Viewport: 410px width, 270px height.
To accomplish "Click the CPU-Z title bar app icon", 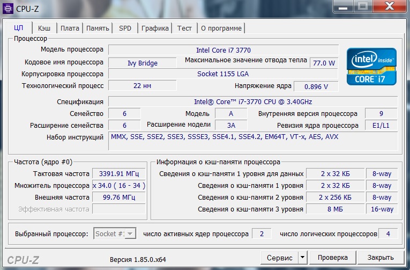I will (8, 9).
